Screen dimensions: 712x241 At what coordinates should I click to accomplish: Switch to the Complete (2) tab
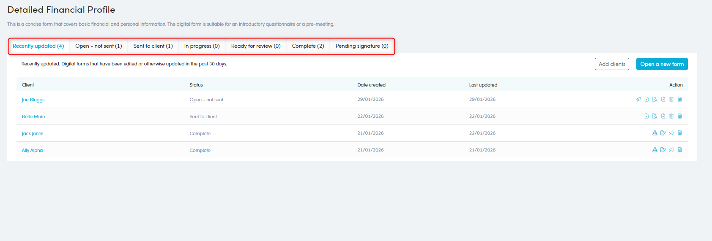[x=308, y=46]
